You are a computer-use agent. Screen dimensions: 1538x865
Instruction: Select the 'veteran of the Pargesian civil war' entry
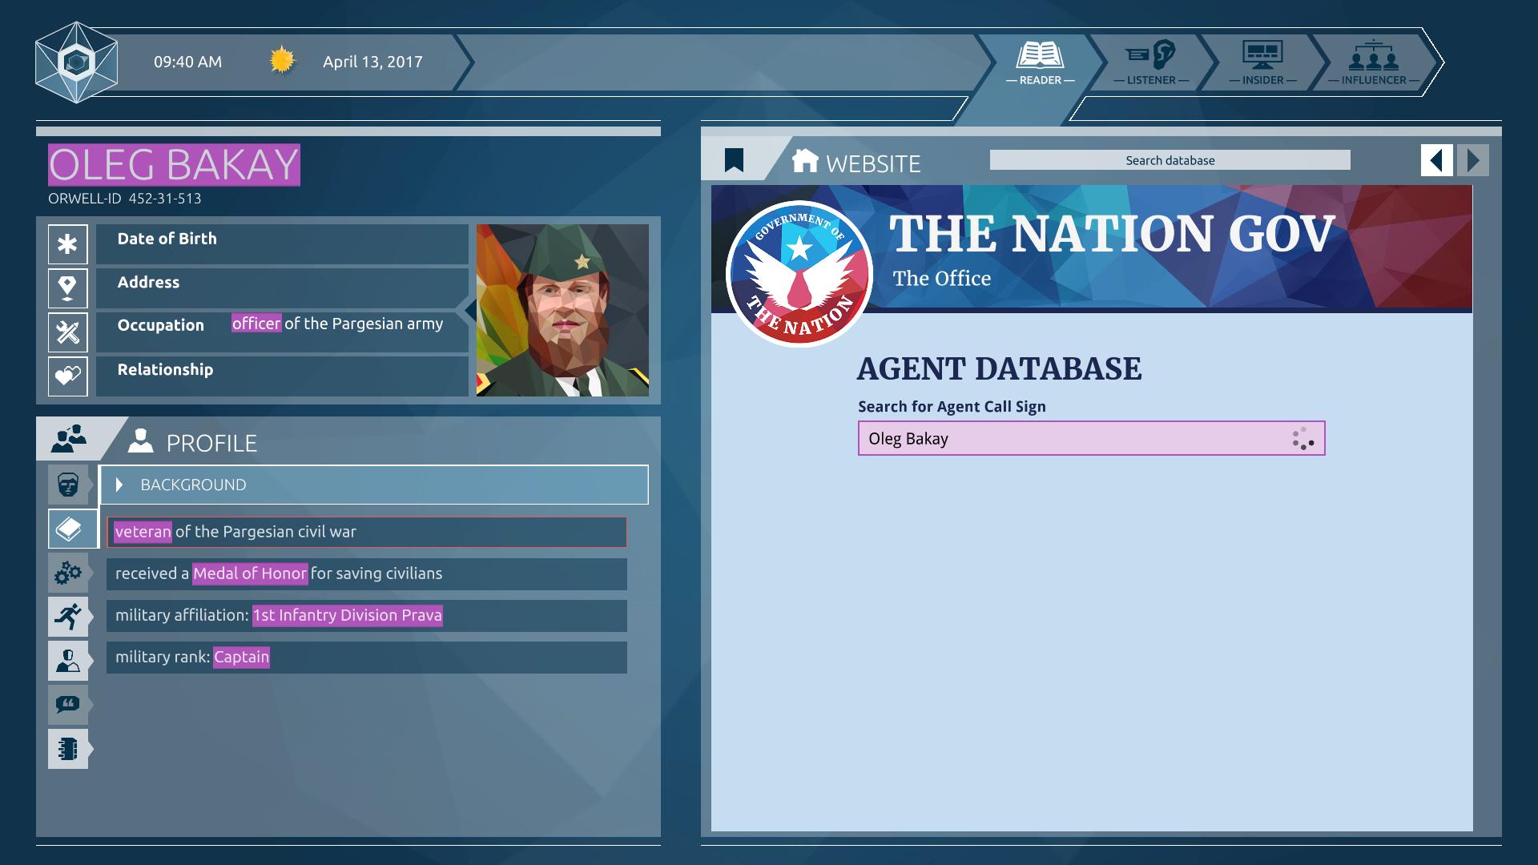click(367, 532)
